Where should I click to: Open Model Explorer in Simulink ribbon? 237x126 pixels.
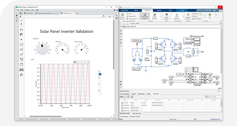[155, 16]
